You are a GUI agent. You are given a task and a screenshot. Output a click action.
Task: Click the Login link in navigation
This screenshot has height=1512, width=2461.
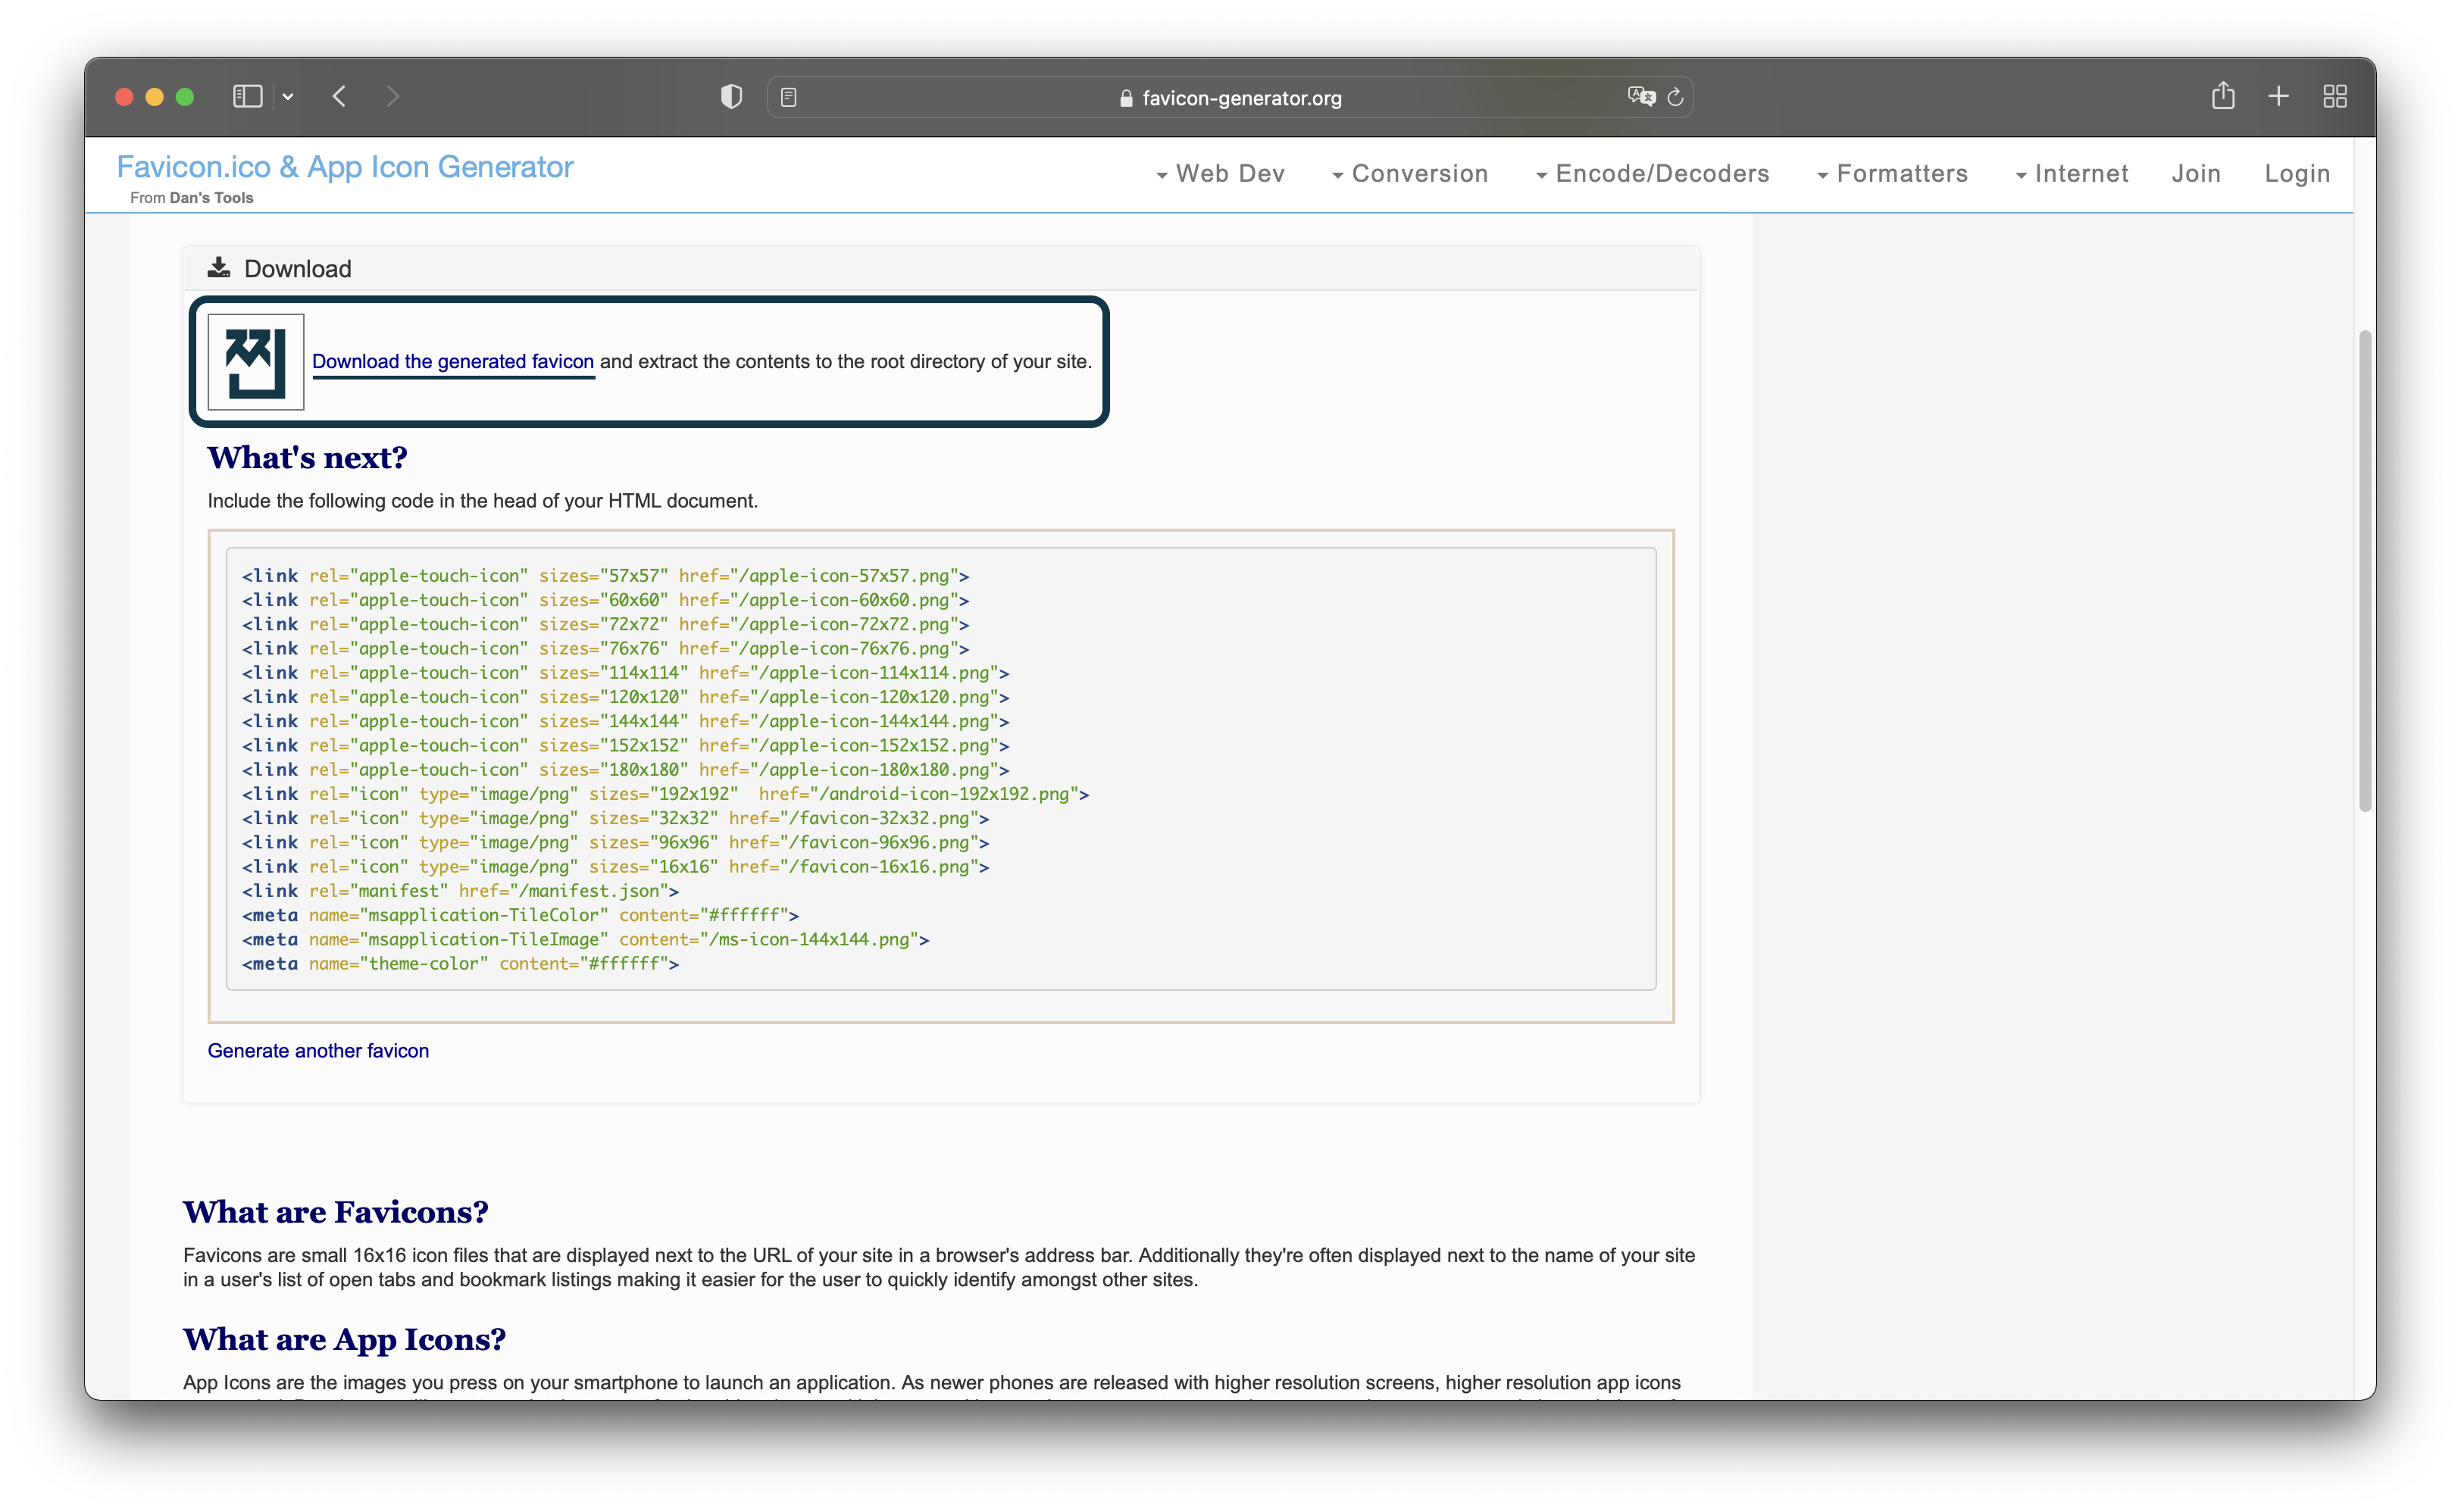[x=2297, y=174]
